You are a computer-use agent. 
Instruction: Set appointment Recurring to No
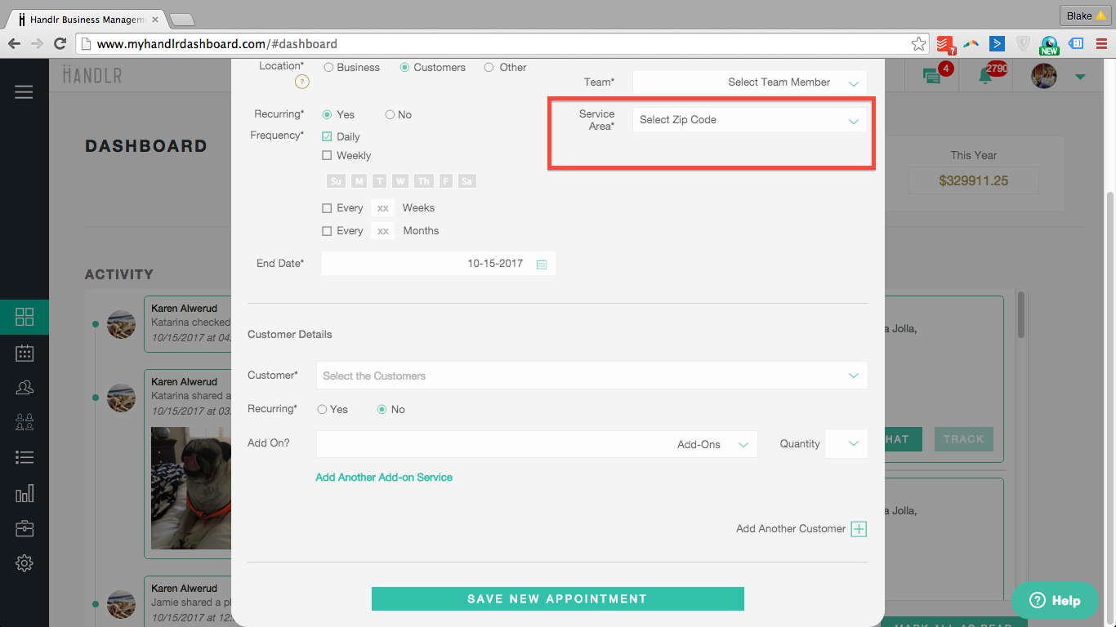[390, 115]
